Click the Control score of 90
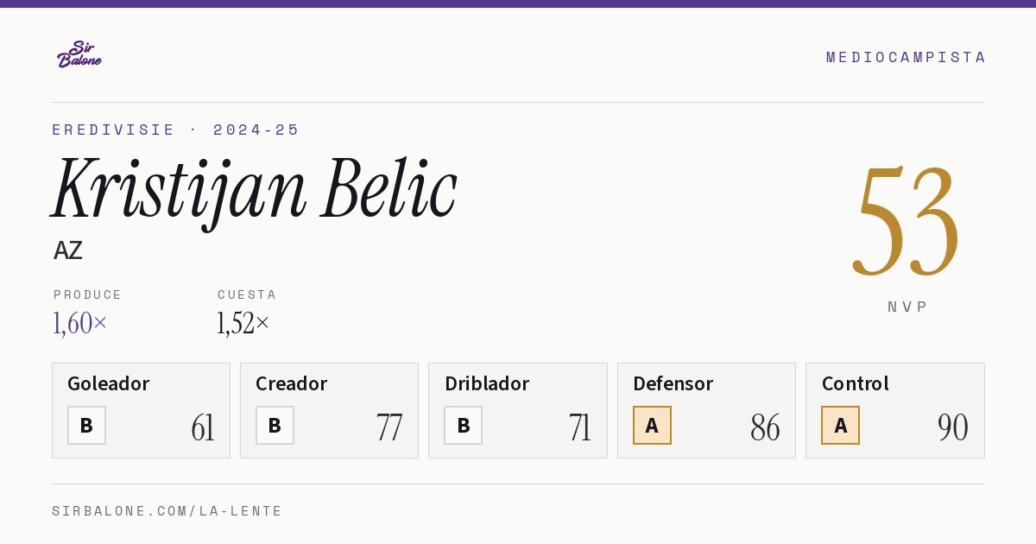 pyautogui.click(x=953, y=427)
